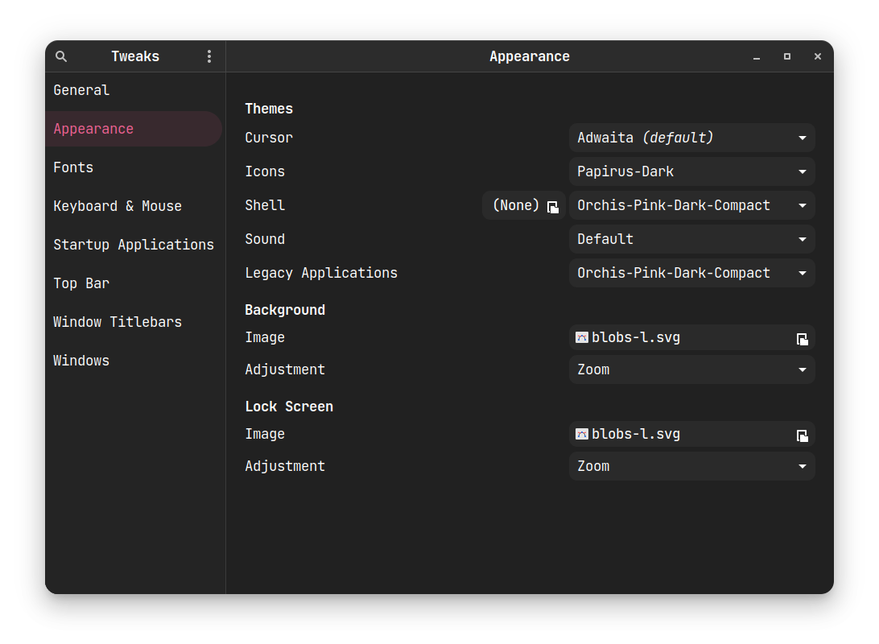Image resolution: width=879 pixels, height=644 pixels.
Task: Open the three-dot primary menu
Action: click(209, 56)
